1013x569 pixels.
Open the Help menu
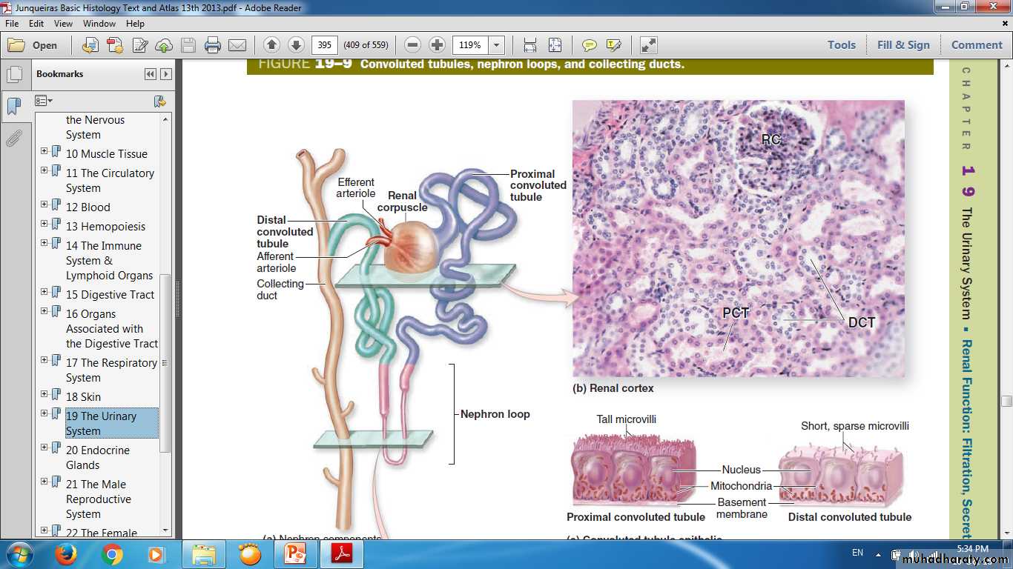[x=135, y=24]
